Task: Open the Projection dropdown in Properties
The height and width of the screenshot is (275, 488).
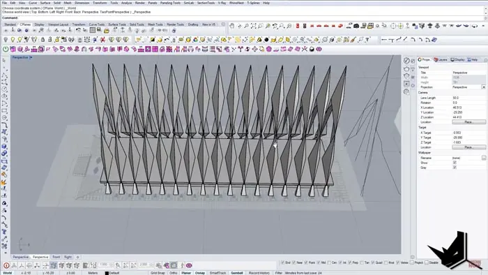Action: (483, 87)
